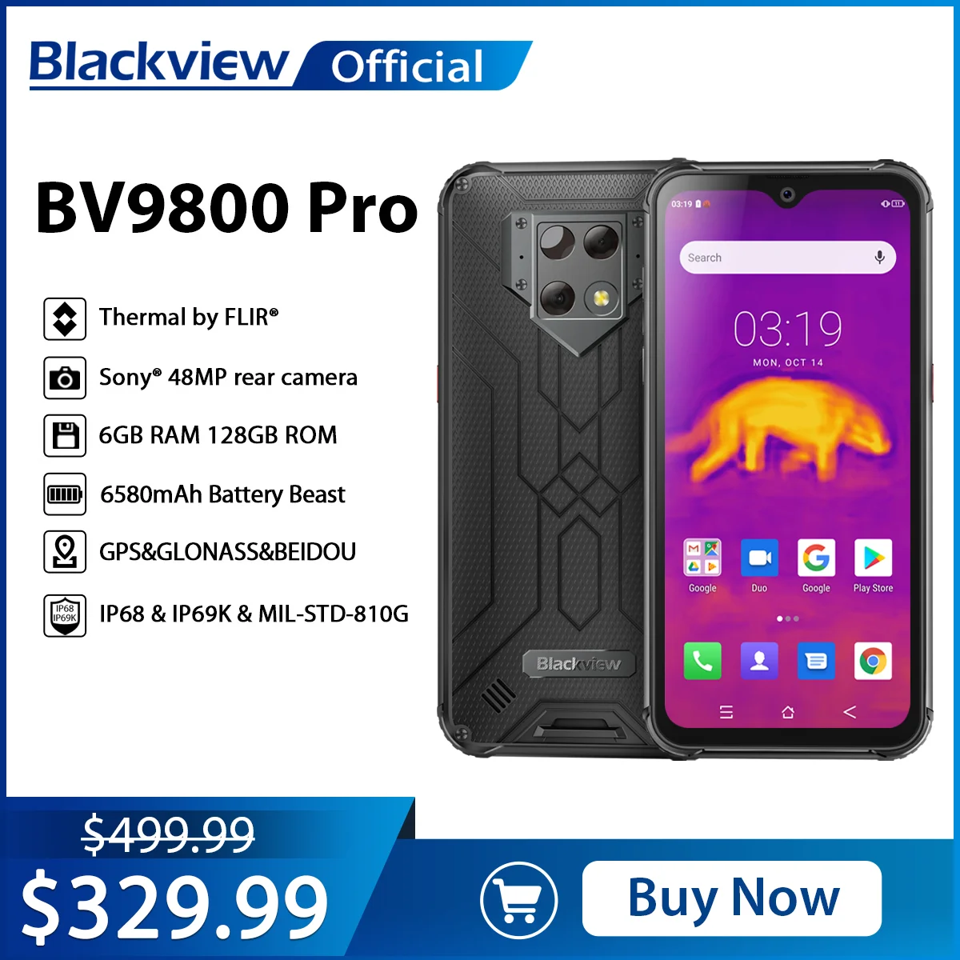Screen dimensions: 960x960
Task: Tap the home navigation button
Action: pyautogui.click(x=788, y=712)
